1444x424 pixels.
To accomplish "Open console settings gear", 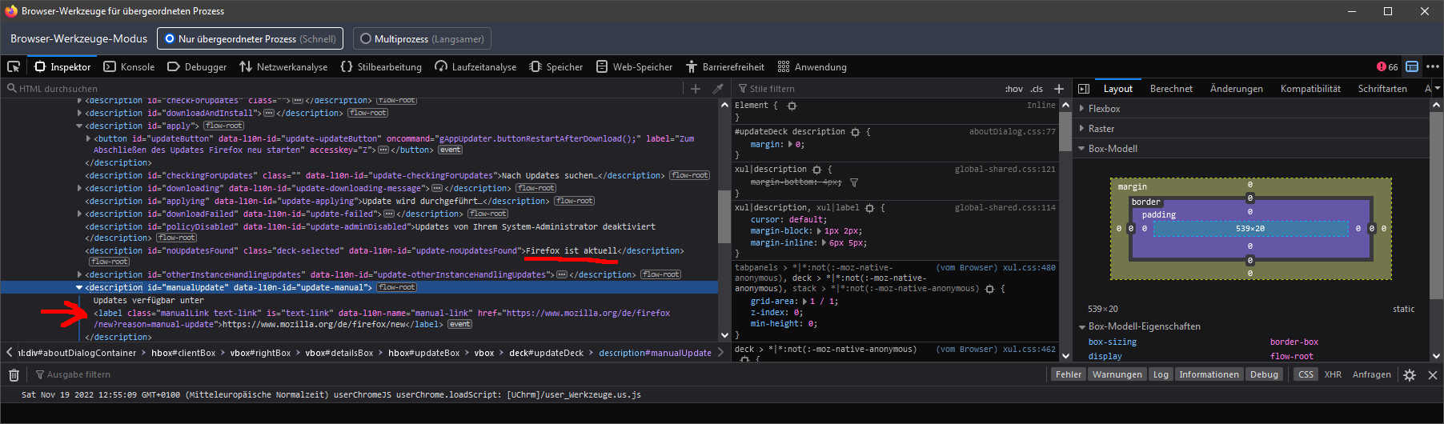I will (1410, 374).
